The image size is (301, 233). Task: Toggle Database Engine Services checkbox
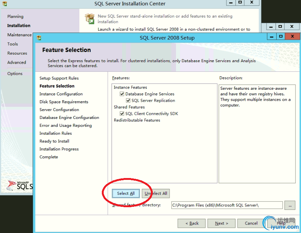122,94
